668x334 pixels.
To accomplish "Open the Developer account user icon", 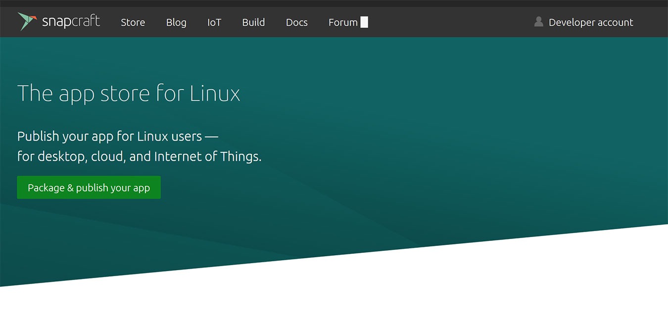I will [538, 21].
